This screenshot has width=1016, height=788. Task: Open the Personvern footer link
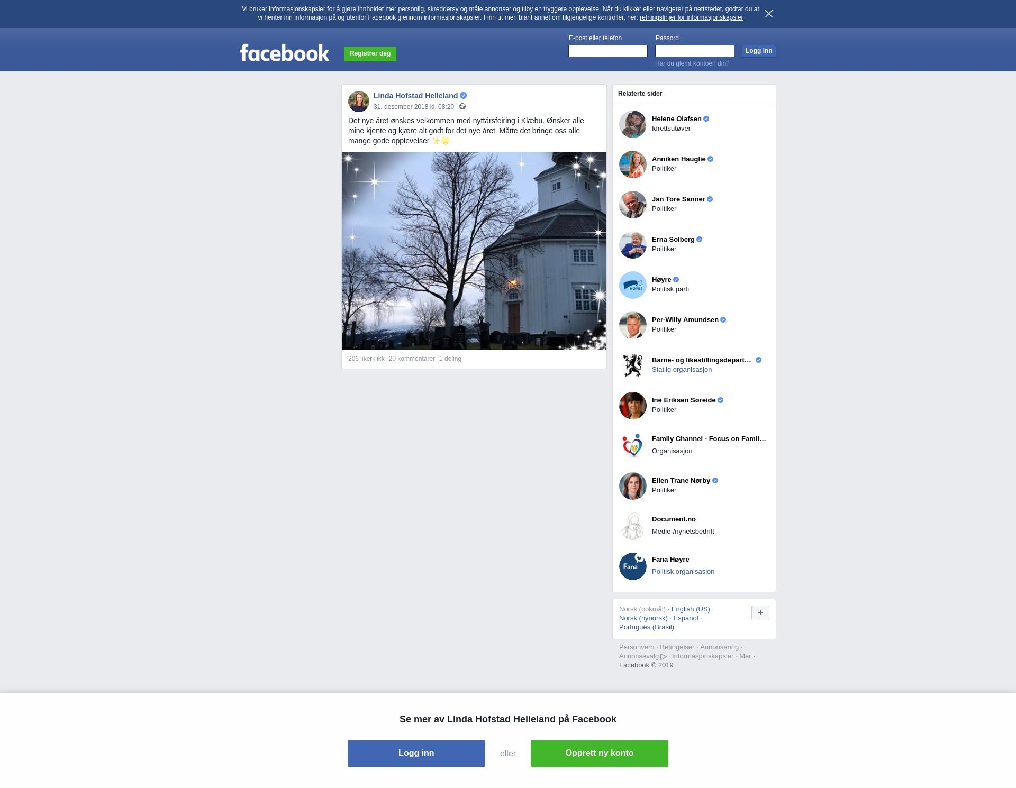637,647
